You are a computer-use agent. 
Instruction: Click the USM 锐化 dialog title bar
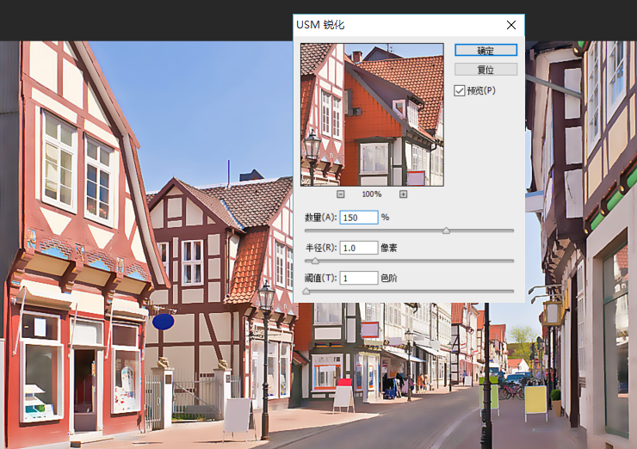click(x=387, y=25)
